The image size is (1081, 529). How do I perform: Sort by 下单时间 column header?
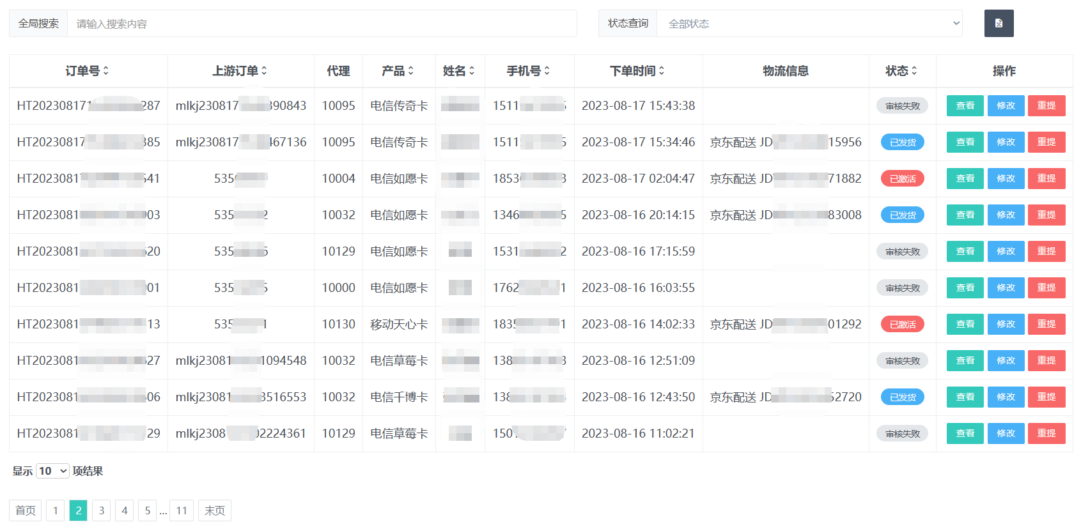(638, 71)
